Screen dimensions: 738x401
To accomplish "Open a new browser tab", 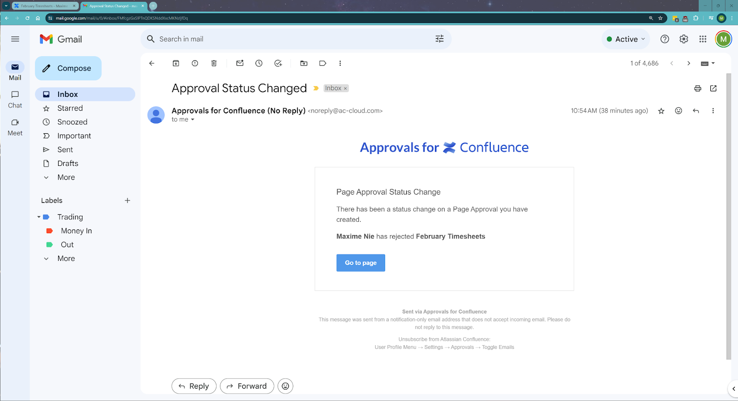I will coord(153,6).
